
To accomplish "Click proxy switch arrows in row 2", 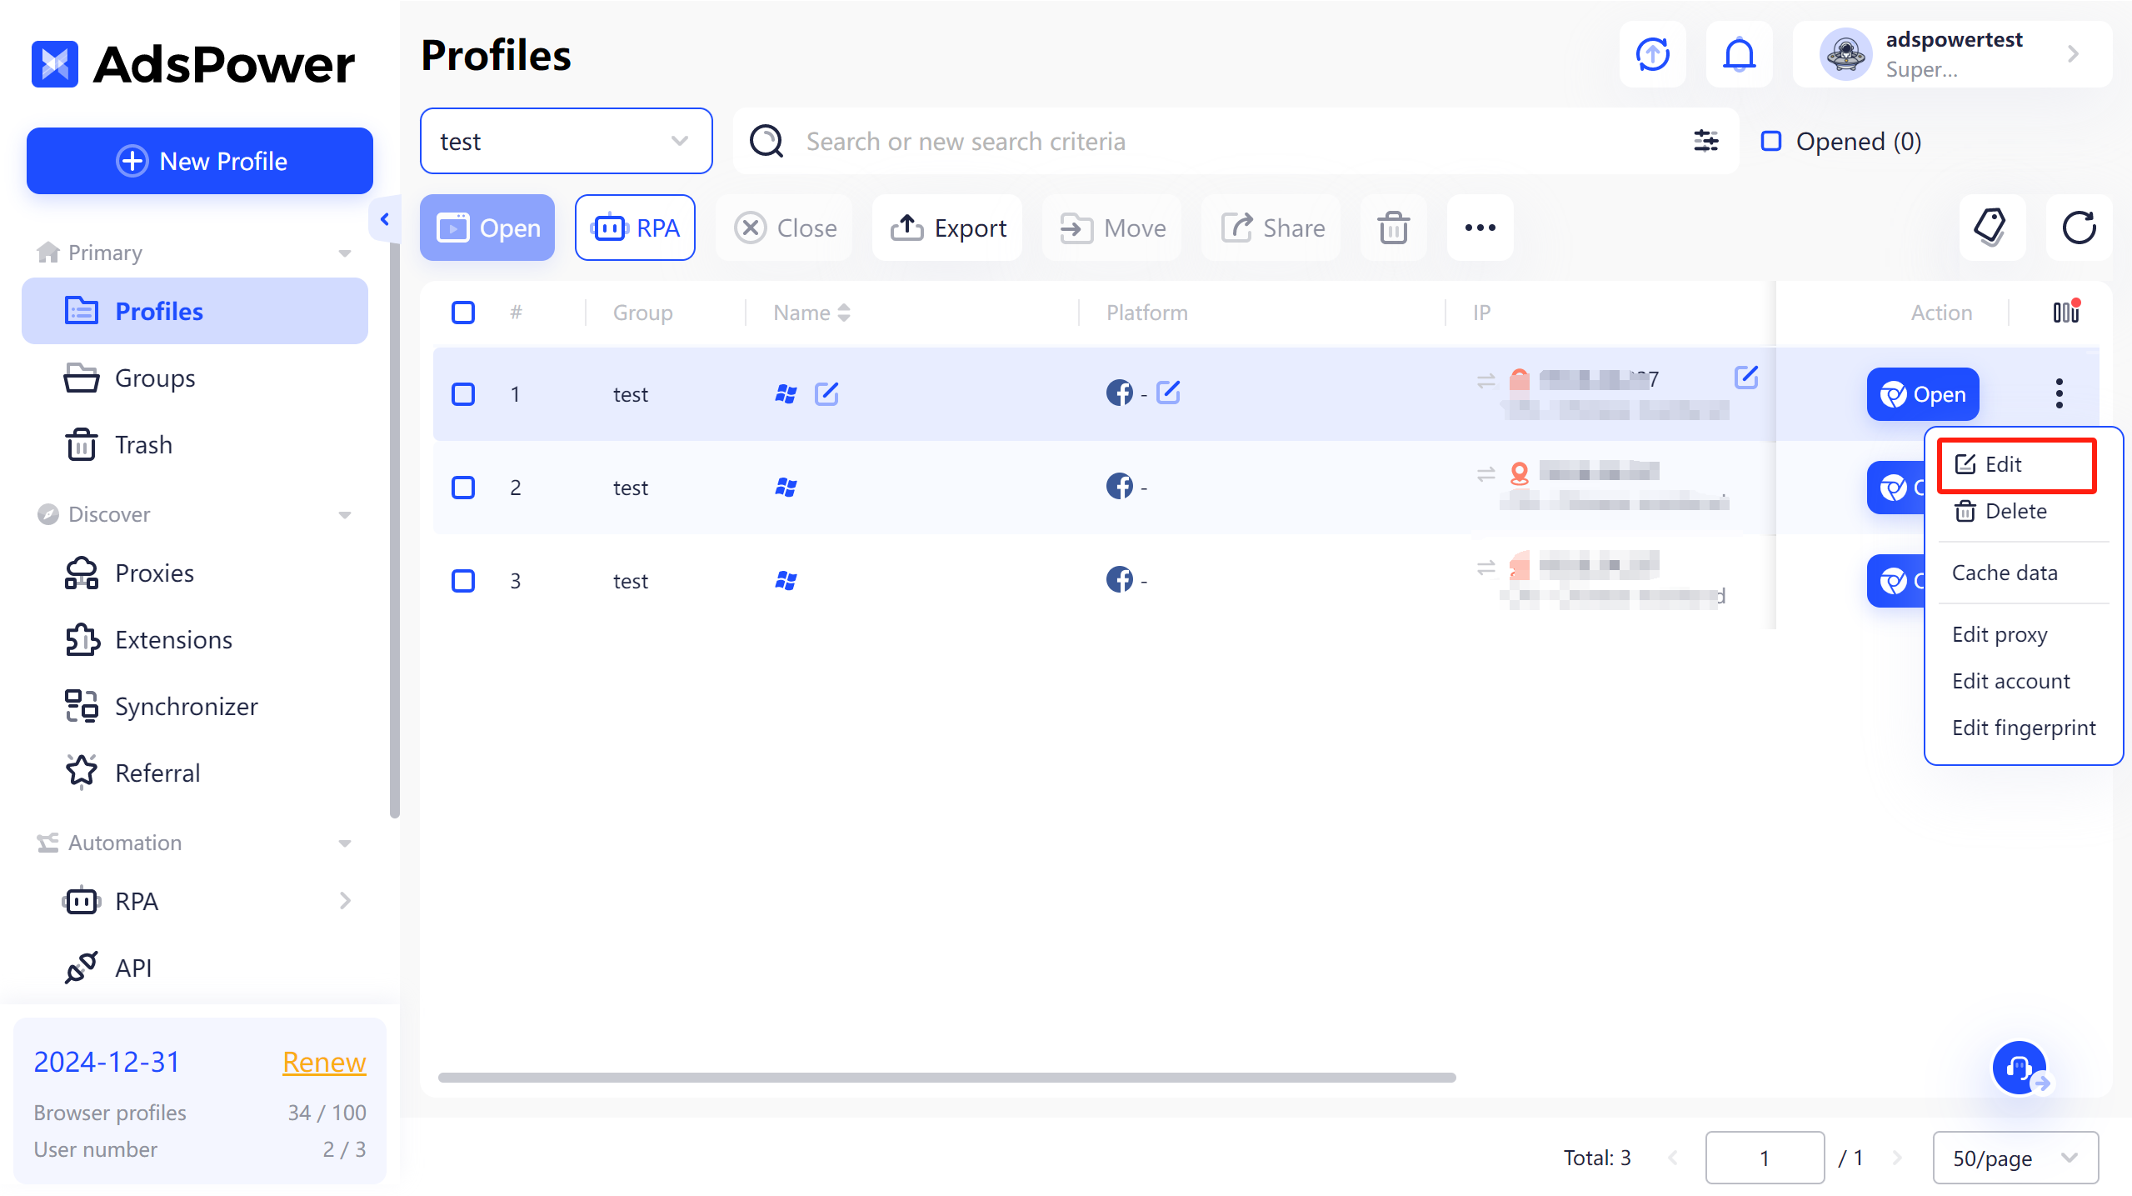I will tap(1485, 474).
